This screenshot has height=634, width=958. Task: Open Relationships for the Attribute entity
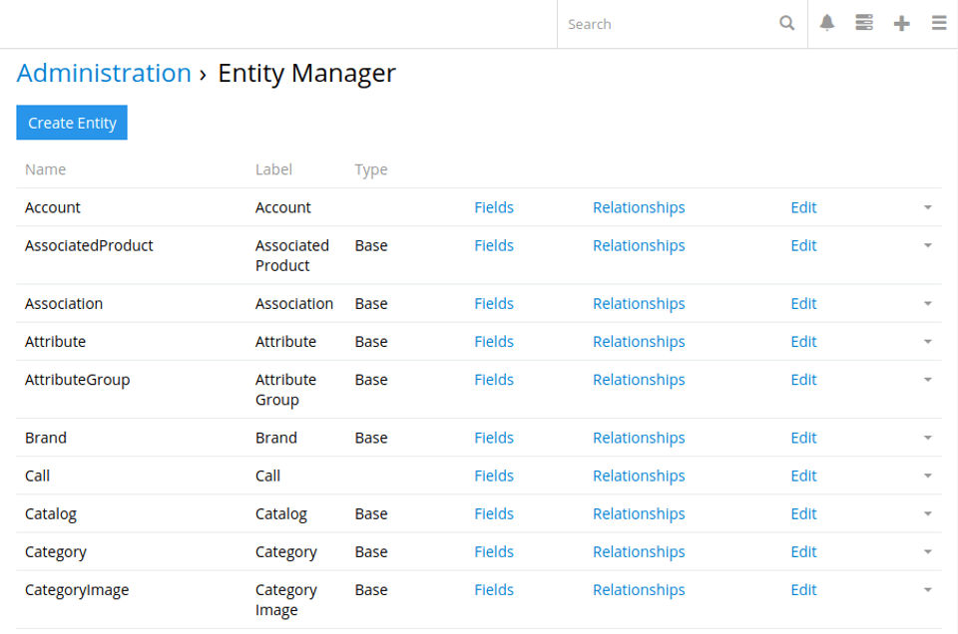(x=639, y=341)
